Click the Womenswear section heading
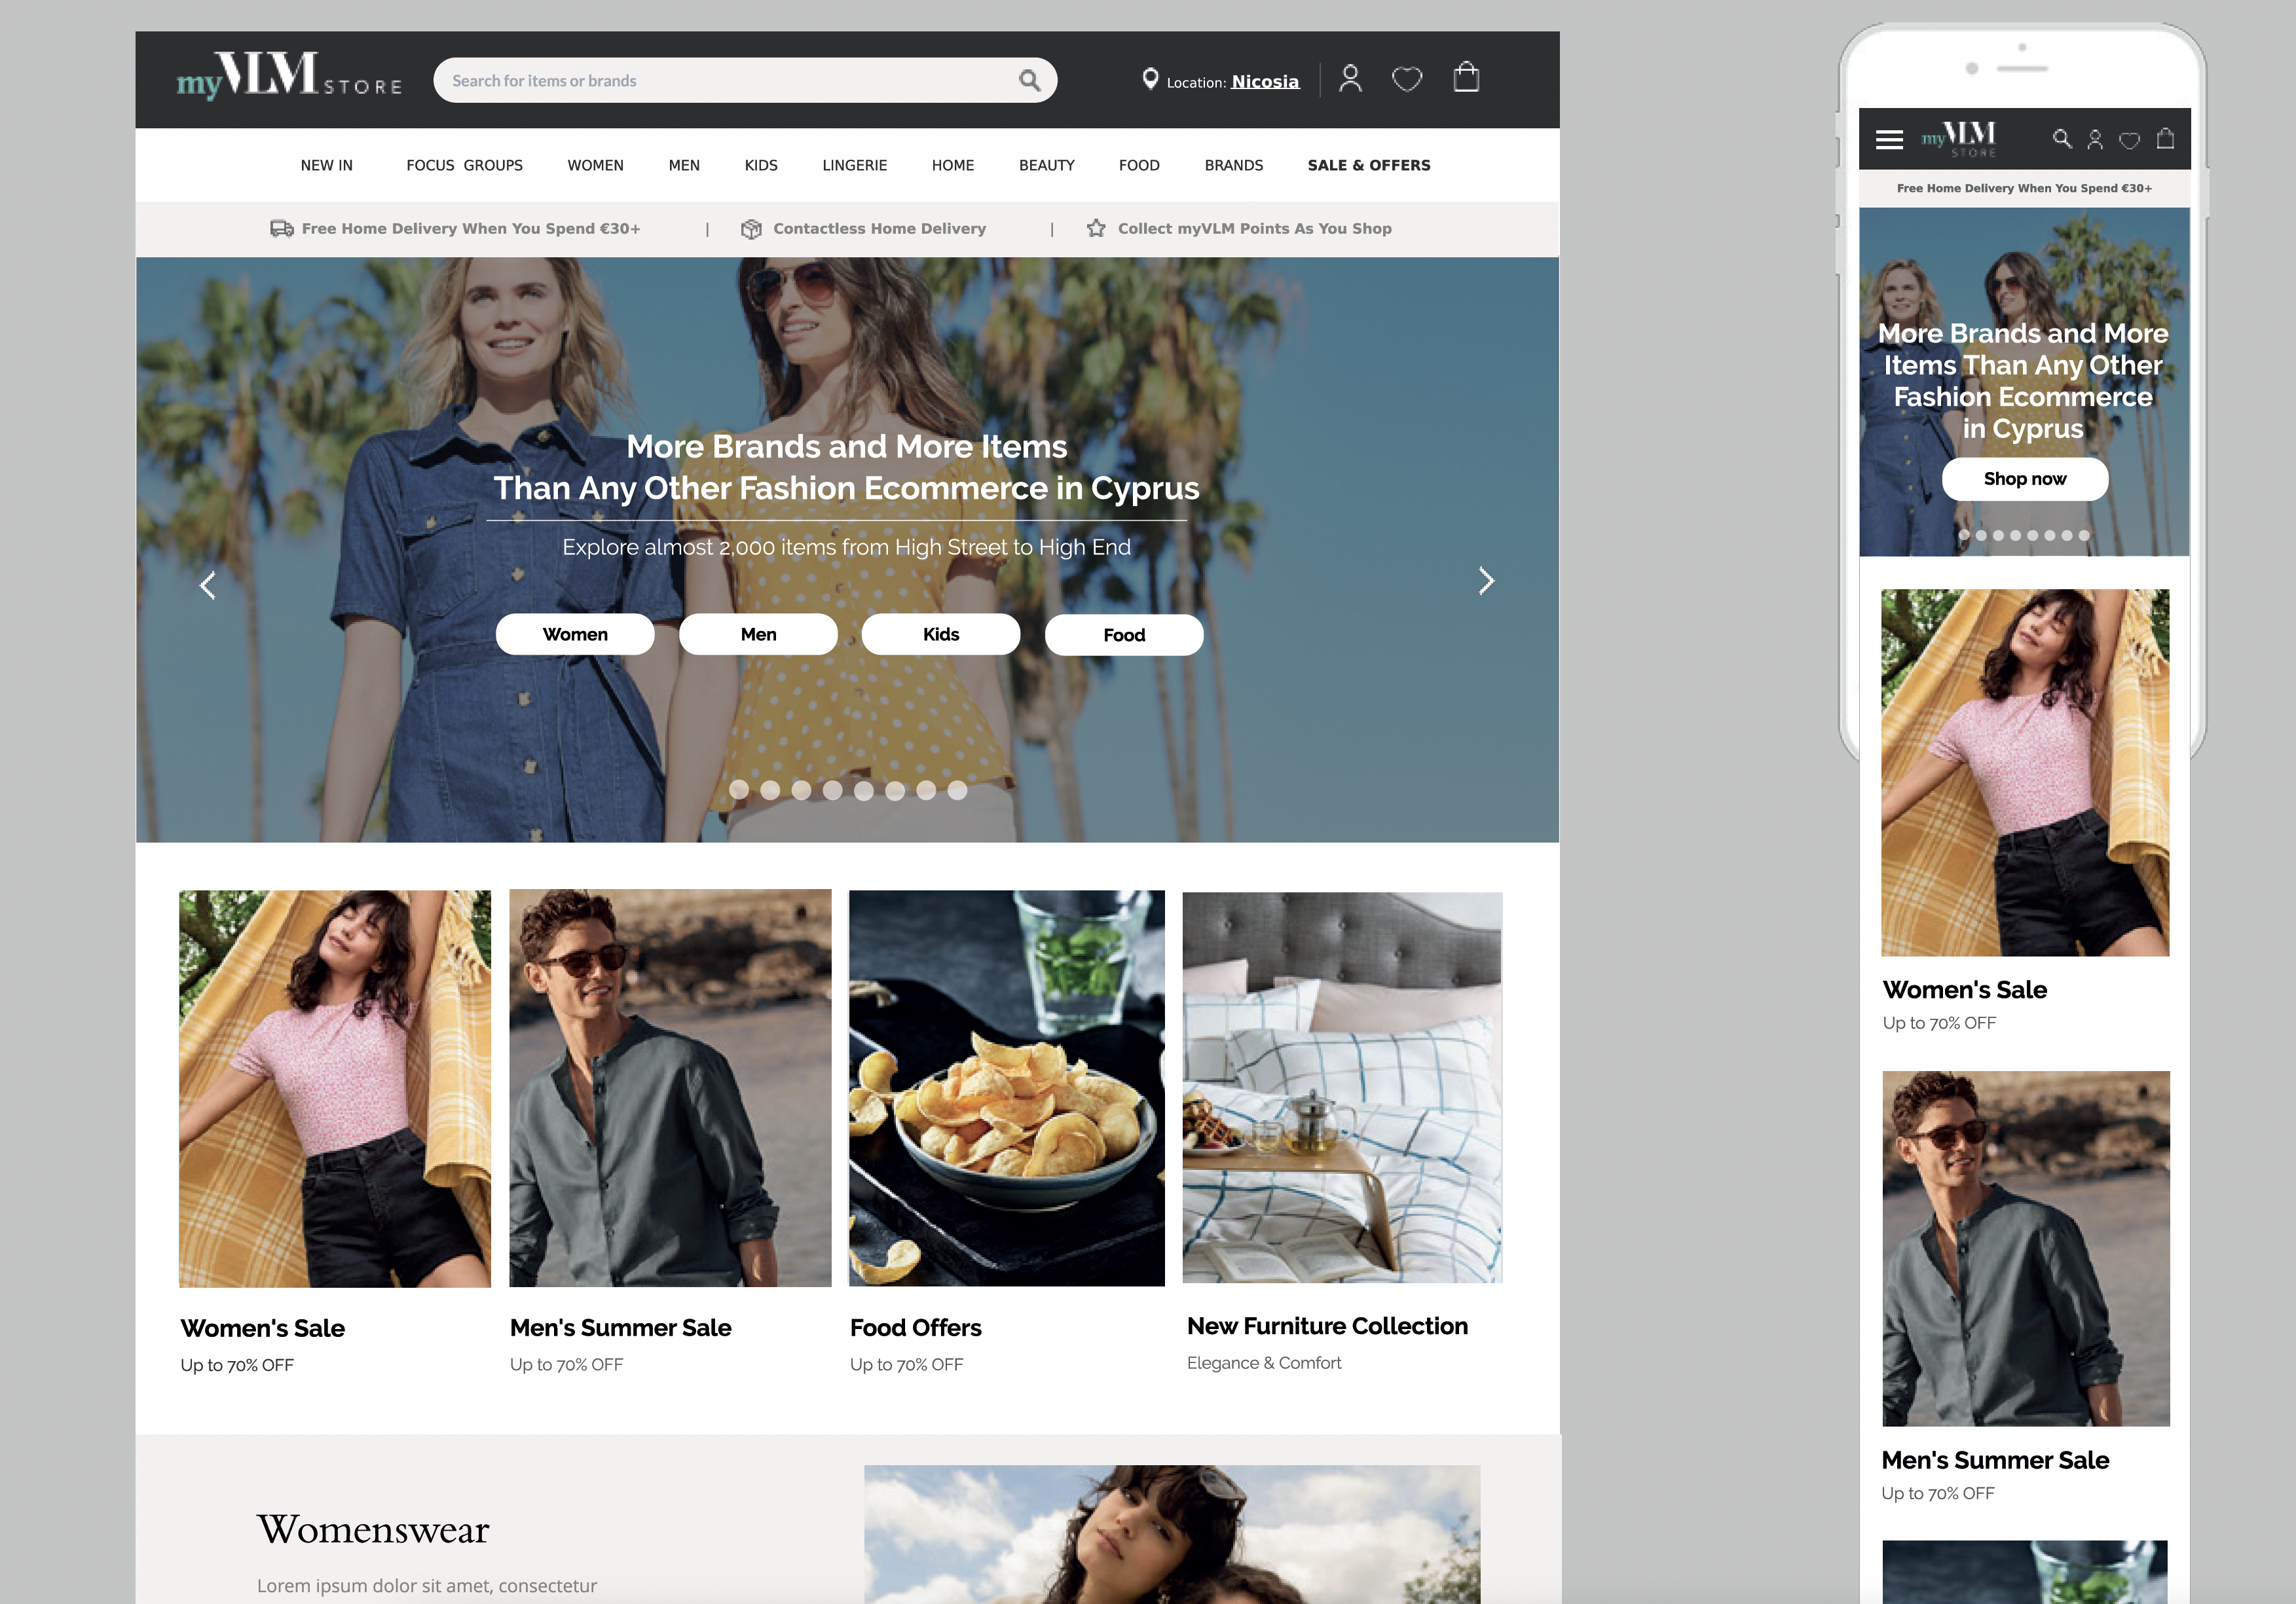 click(x=373, y=1530)
